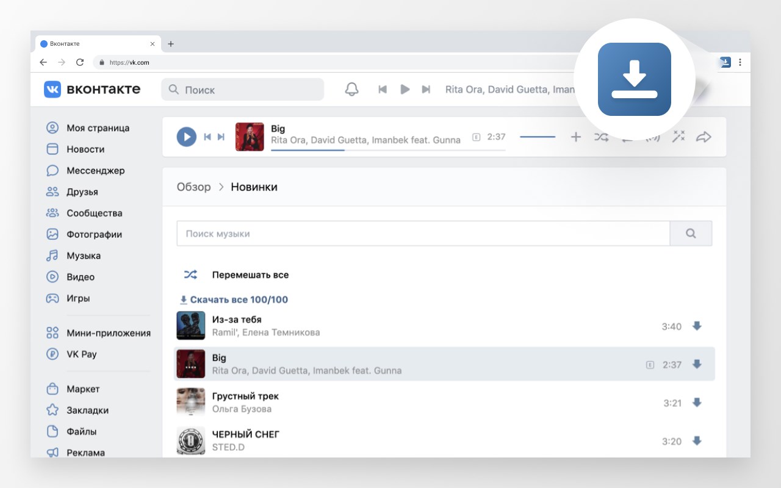Focus the top Поиск search field
This screenshot has width=781, height=488.
tap(242, 90)
